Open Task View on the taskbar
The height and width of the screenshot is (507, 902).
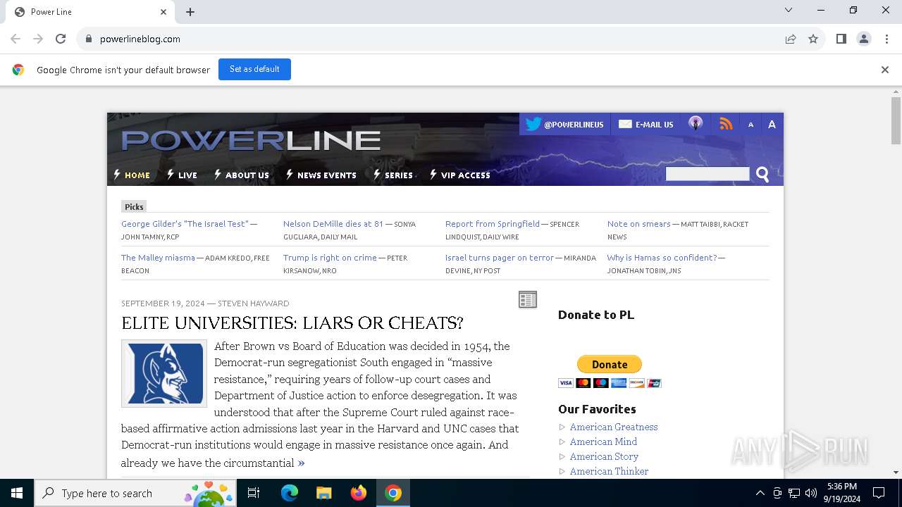click(x=254, y=493)
